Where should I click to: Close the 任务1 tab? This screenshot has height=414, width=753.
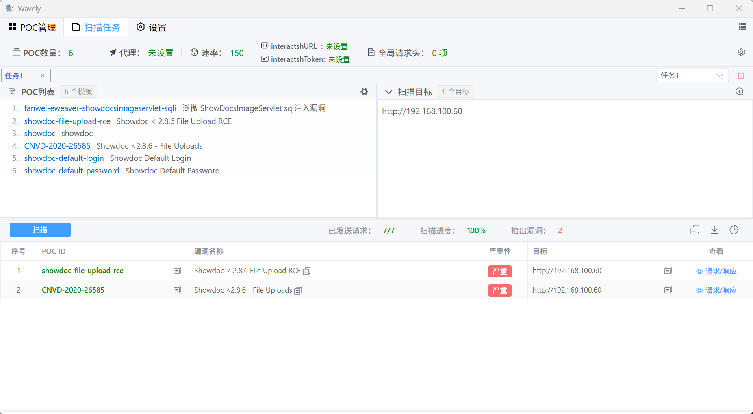42,76
